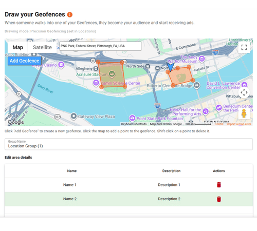This screenshot has width=257, height=231.
Task: Delete geofence Name 1 with trash icon
Action: [x=219, y=185]
